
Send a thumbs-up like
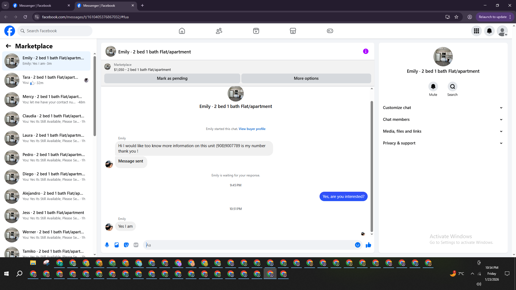pos(368,245)
